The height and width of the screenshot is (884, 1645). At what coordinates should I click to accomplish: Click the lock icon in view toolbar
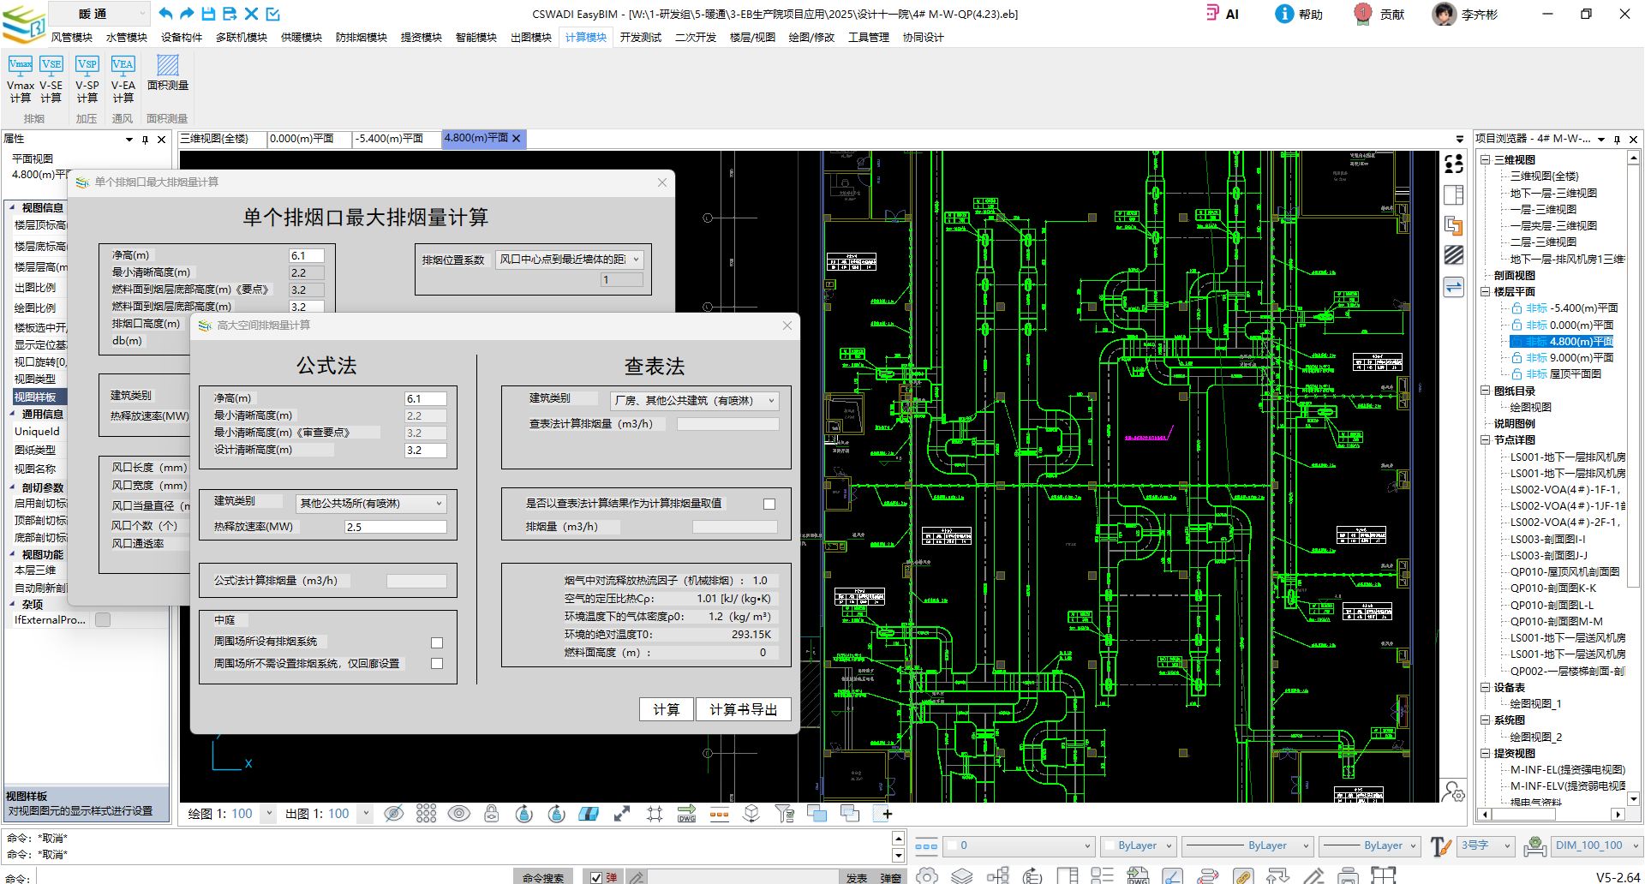pos(491,814)
